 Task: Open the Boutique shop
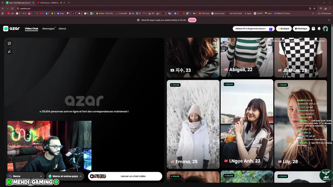284,29
